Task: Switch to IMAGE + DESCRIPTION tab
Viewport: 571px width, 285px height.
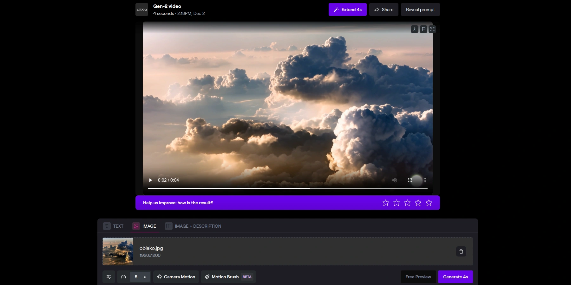Action: pyautogui.click(x=193, y=226)
